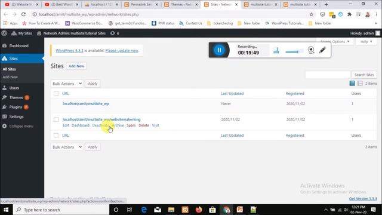Open Firefox from the taskbar
The height and width of the screenshot is (215, 382).
pos(199,210)
